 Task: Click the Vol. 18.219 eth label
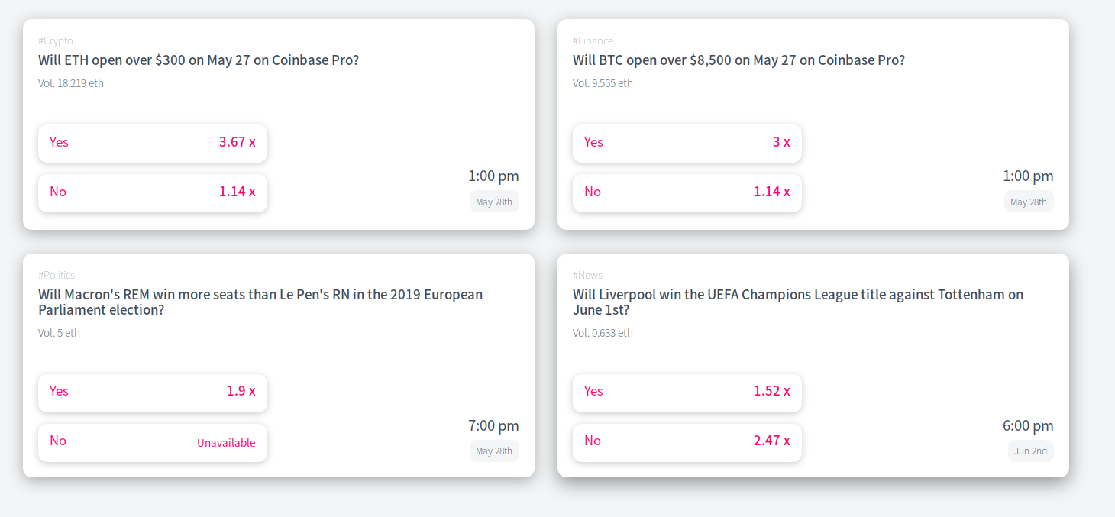[71, 83]
